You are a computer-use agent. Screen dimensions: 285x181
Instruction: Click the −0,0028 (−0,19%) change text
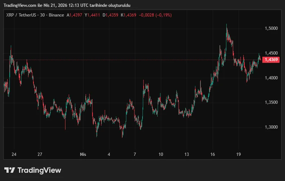[155, 15]
